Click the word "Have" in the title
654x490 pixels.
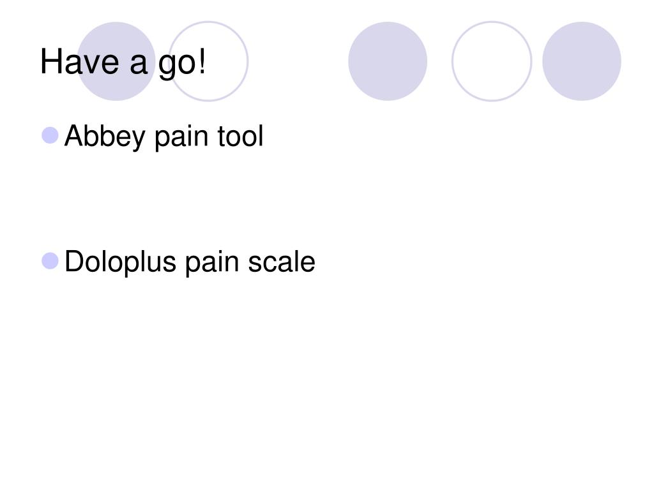(x=79, y=61)
